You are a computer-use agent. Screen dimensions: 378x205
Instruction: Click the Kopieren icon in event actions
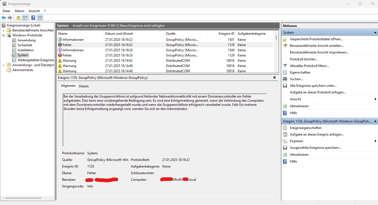coord(285,141)
